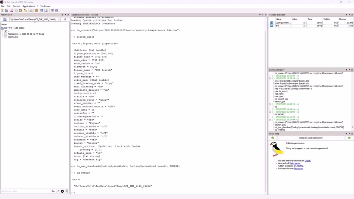Open the Control menu
Viewport: 354px width, 199px height.
pos(17,6)
